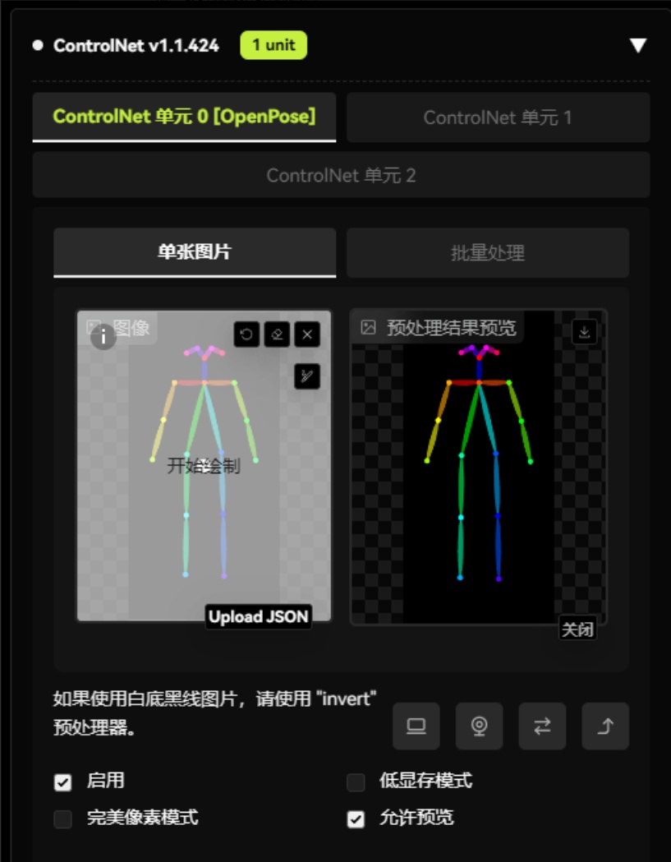Remove the uploaded pose image with X
Screen dimensions: 671x862
(x=307, y=334)
